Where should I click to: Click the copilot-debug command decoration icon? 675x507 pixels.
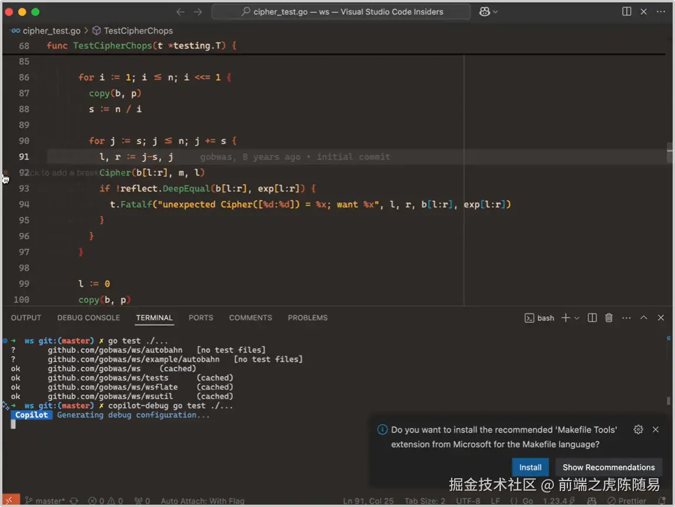[x=5, y=405]
